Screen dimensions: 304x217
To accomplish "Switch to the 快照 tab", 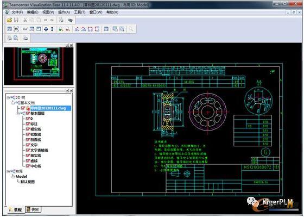I will [33, 209].
